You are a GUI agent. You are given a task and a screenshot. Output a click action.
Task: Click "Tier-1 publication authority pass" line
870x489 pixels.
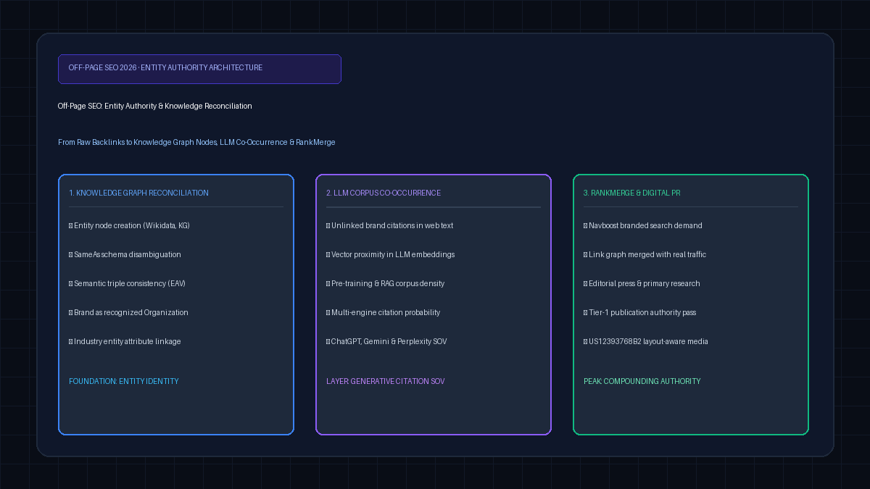tap(640, 312)
